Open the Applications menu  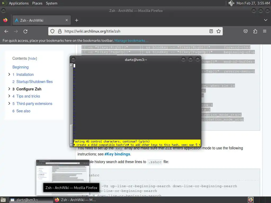pos(19,3)
